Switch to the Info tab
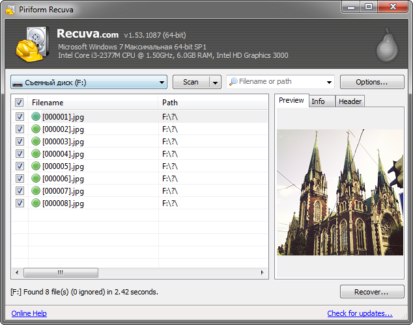The width and height of the screenshot is (413, 325). click(322, 101)
